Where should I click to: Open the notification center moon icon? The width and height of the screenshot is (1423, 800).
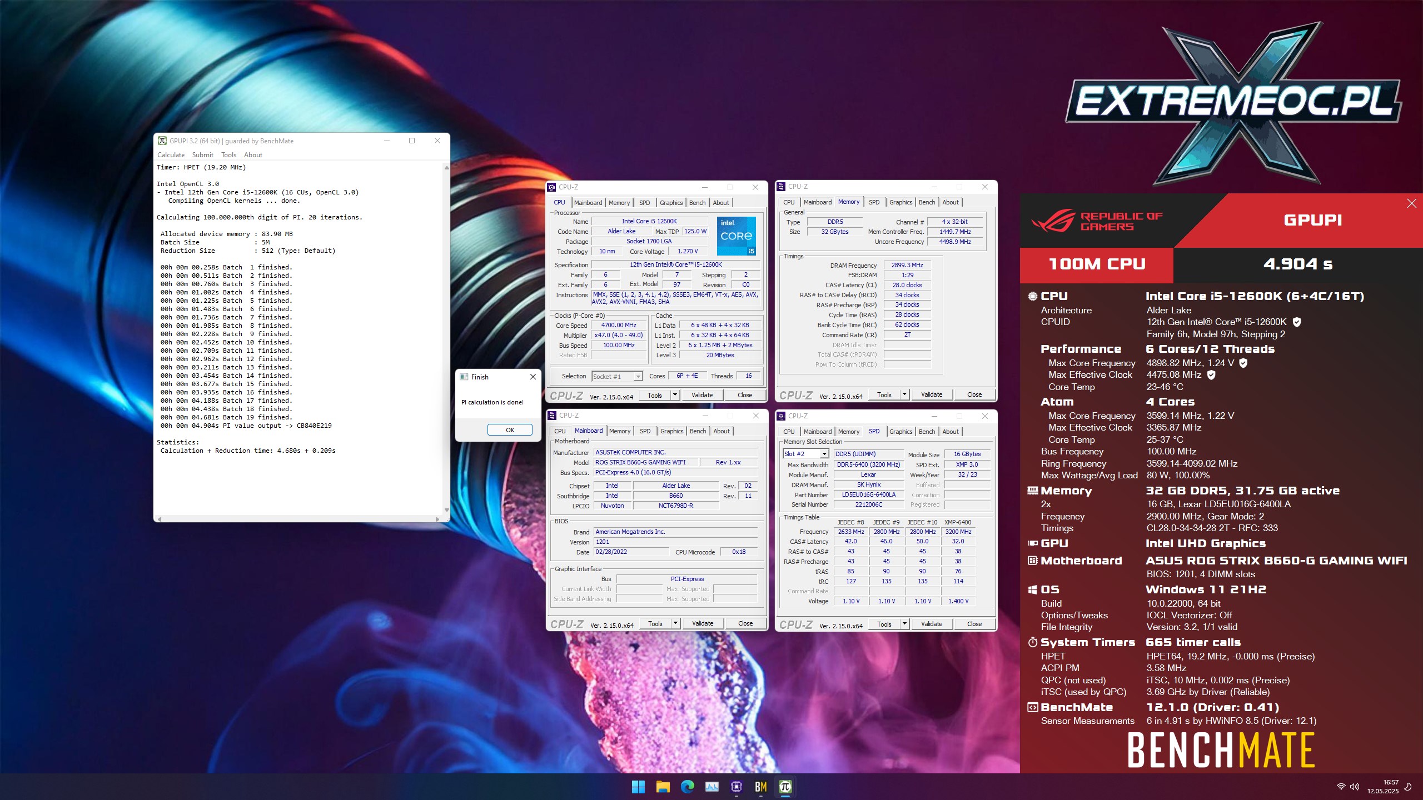[1408, 787]
